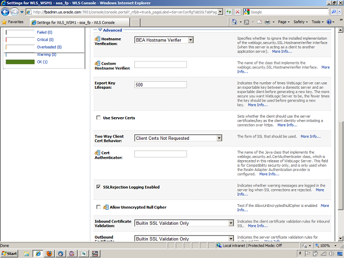Click the Refresh page icon
Screen dimensions: 344x258
228,11
